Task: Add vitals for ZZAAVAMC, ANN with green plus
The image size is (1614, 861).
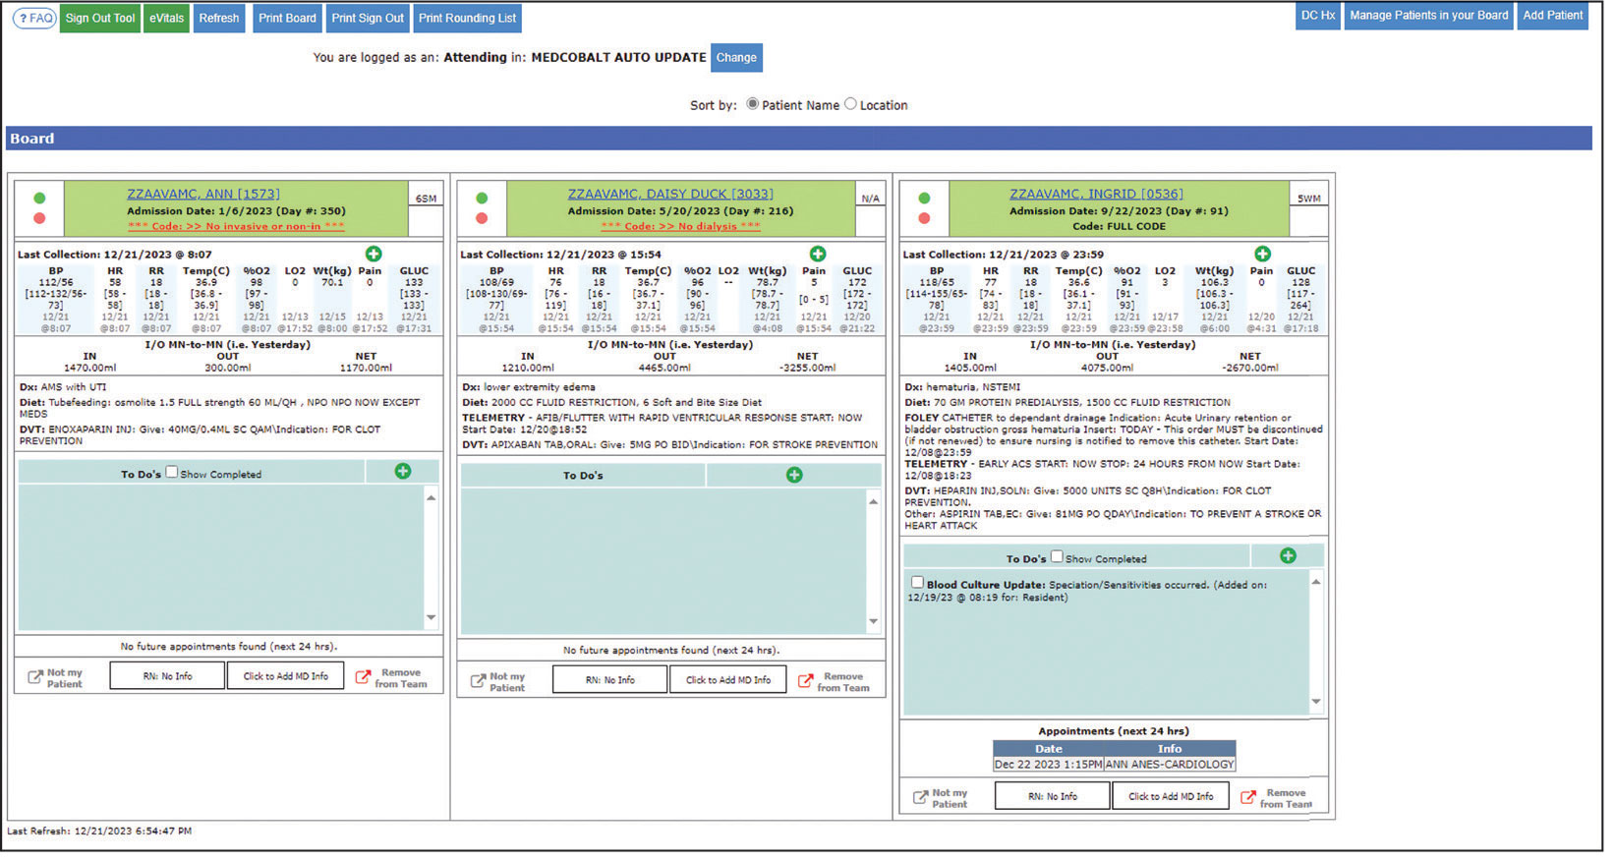Action: [x=374, y=254]
